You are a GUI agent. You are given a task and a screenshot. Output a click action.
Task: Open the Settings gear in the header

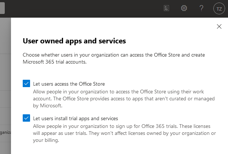pos(184,8)
